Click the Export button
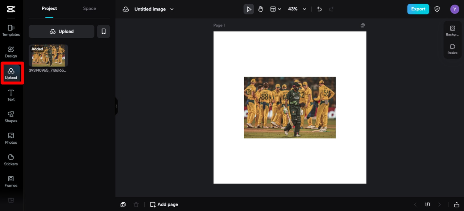The width and height of the screenshot is (464, 211). click(x=418, y=9)
